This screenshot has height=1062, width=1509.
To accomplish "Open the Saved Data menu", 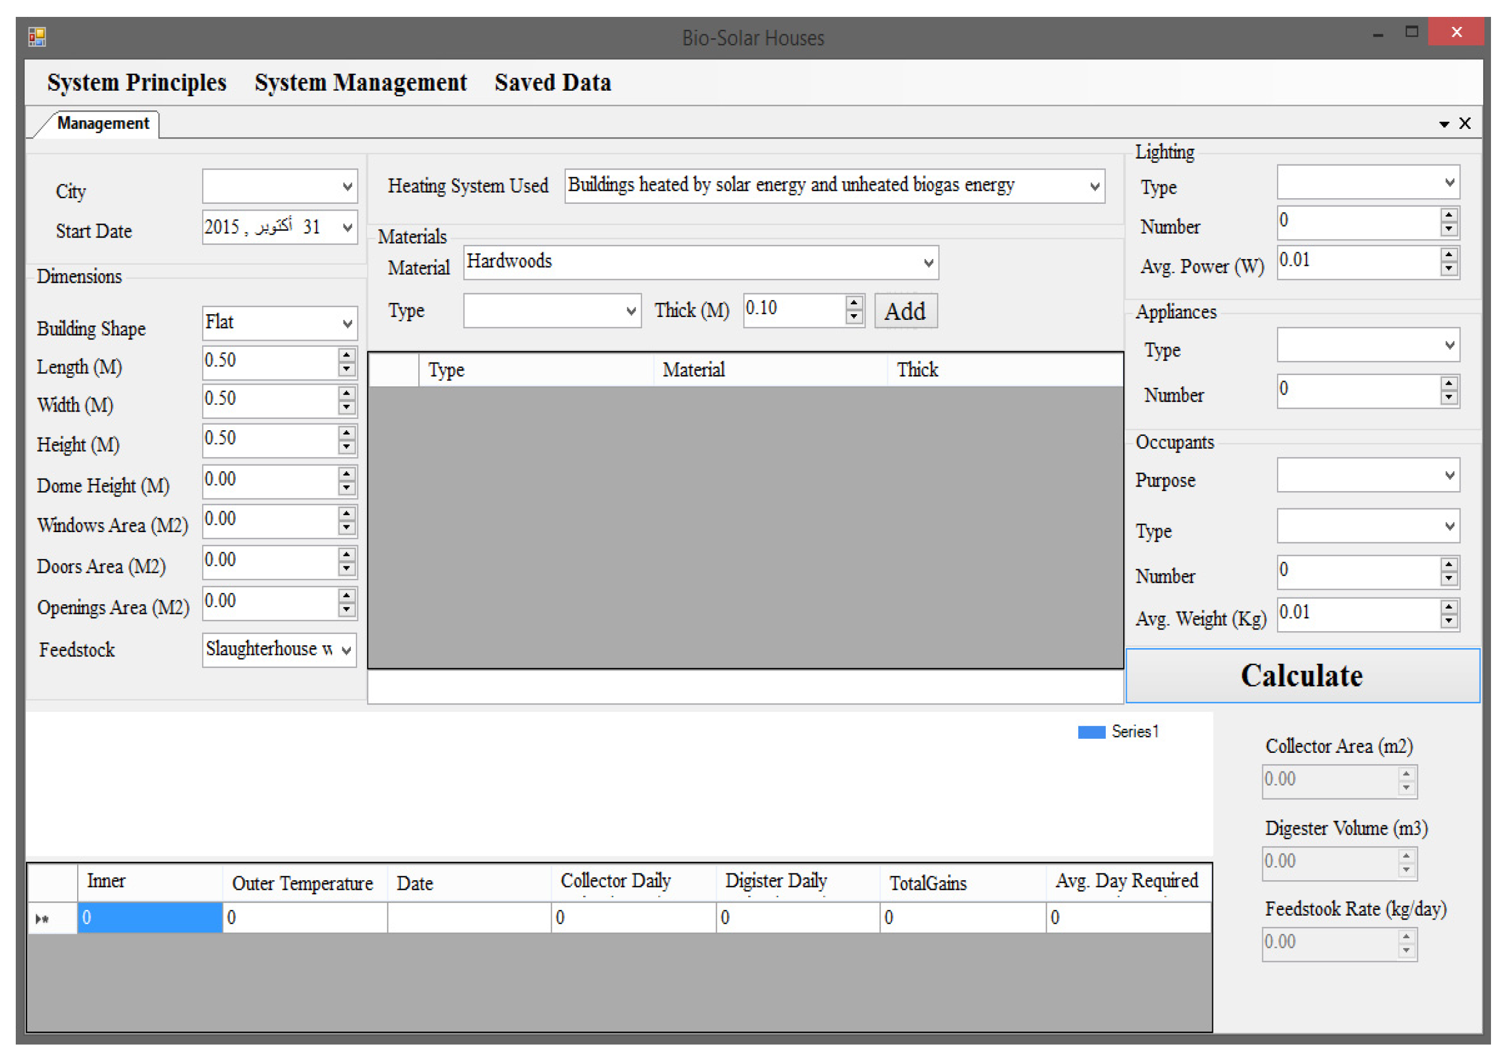I will [553, 83].
